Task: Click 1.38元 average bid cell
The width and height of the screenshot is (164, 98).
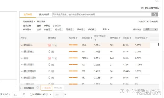Action: 97,45
